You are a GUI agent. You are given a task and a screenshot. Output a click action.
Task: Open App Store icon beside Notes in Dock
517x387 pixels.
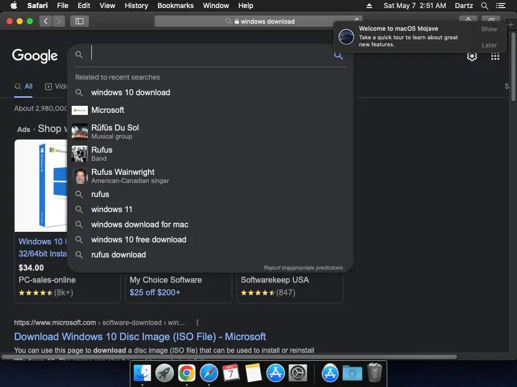tap(275, 373)
